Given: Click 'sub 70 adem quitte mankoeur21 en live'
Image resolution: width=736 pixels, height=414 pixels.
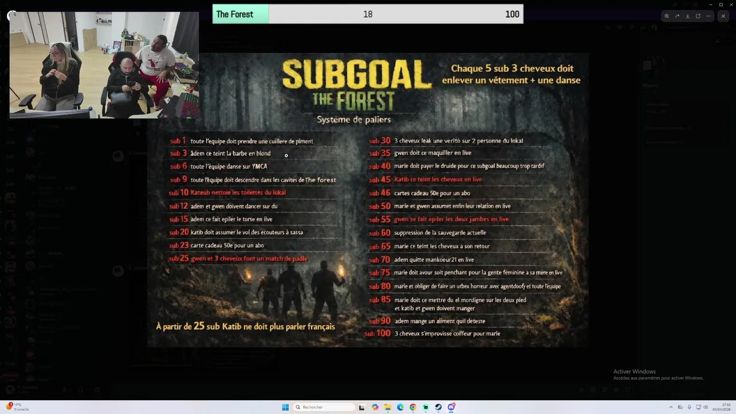Looking at the screenshot, I should coord(421,259).
